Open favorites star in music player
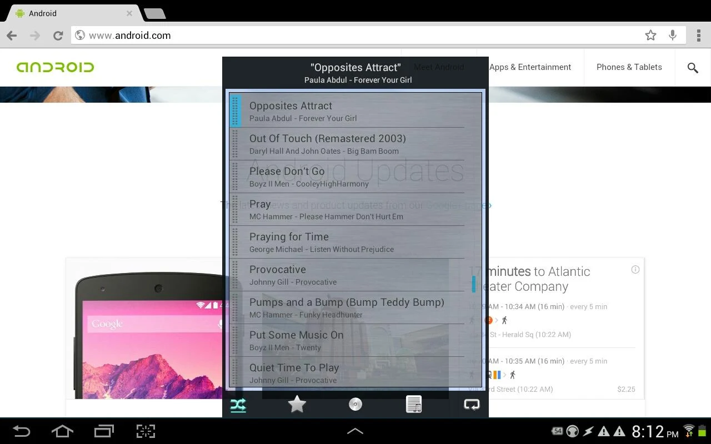 coord(297,404)
